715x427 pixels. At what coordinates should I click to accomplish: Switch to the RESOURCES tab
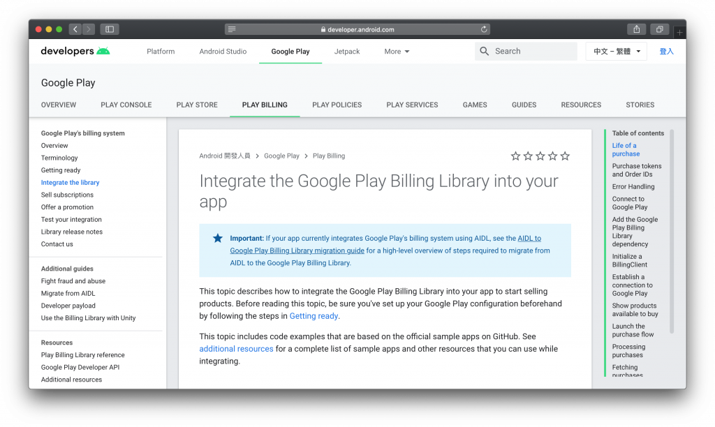coord(581,105)
